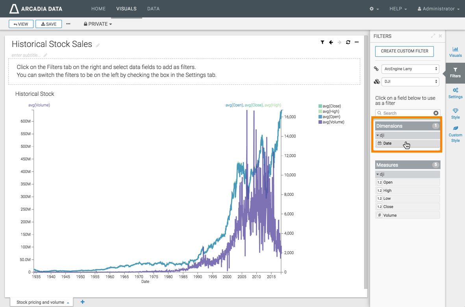Open the DJI dataset dropdown

410,82
